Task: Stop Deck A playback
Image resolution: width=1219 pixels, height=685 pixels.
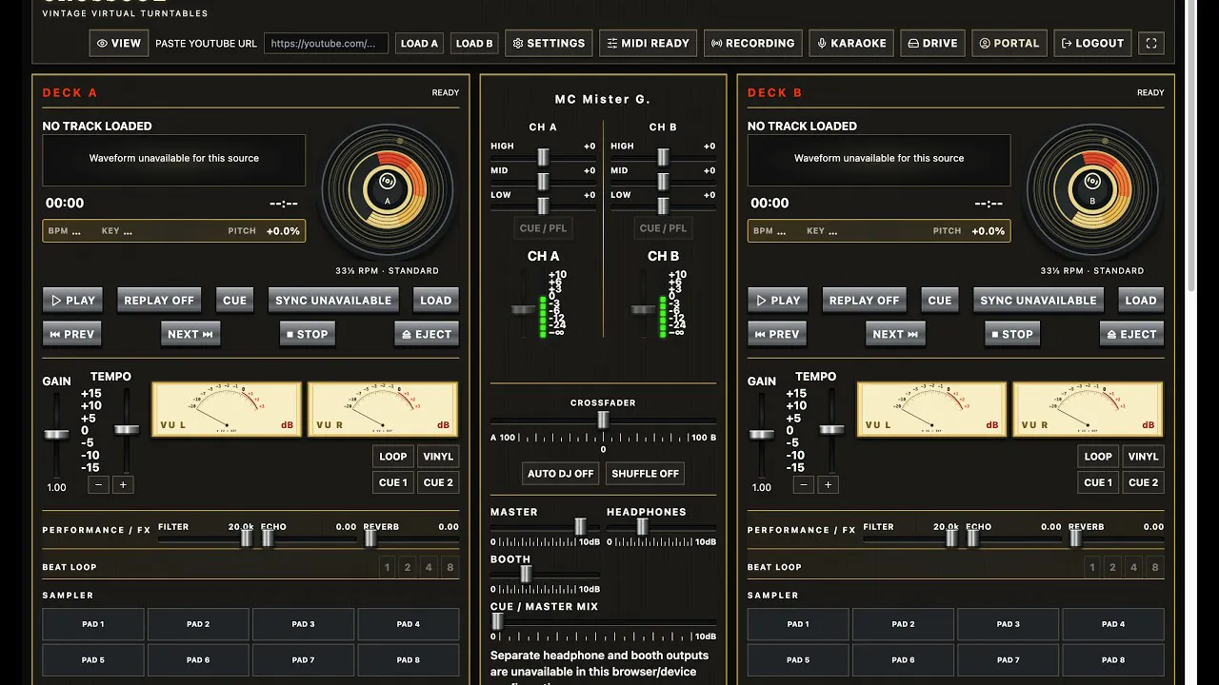Action: click(307, 334)
